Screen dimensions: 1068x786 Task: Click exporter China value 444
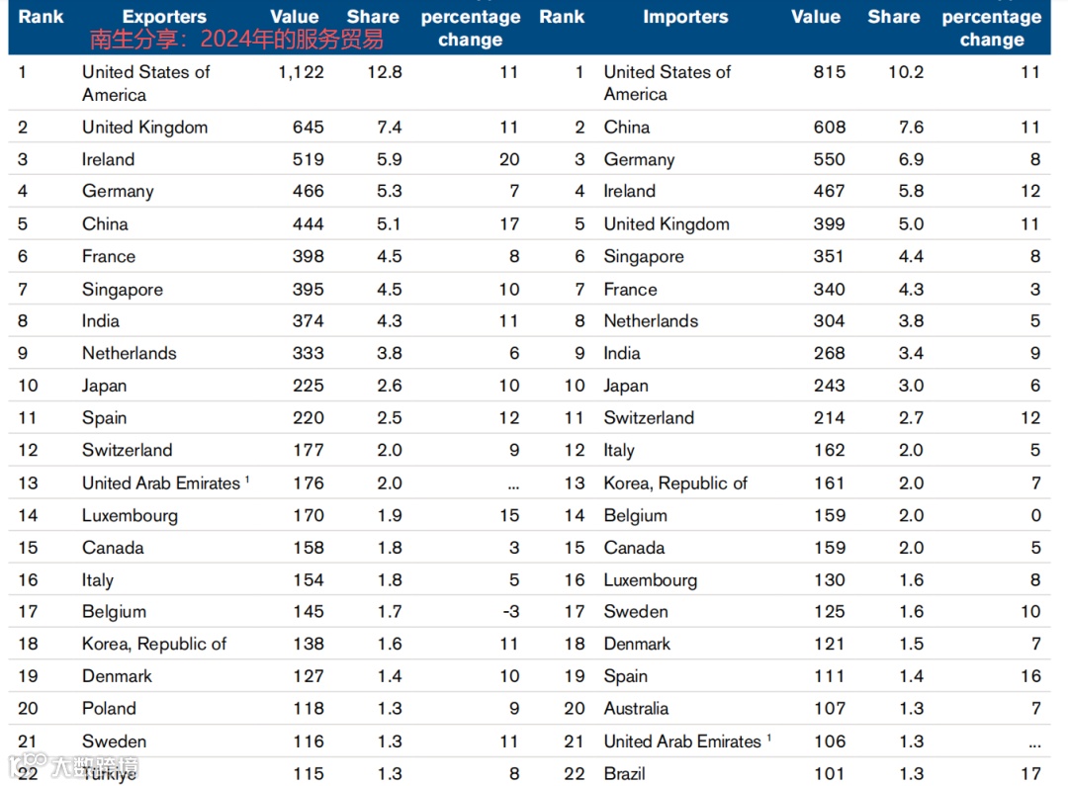[x=308, y=224]
